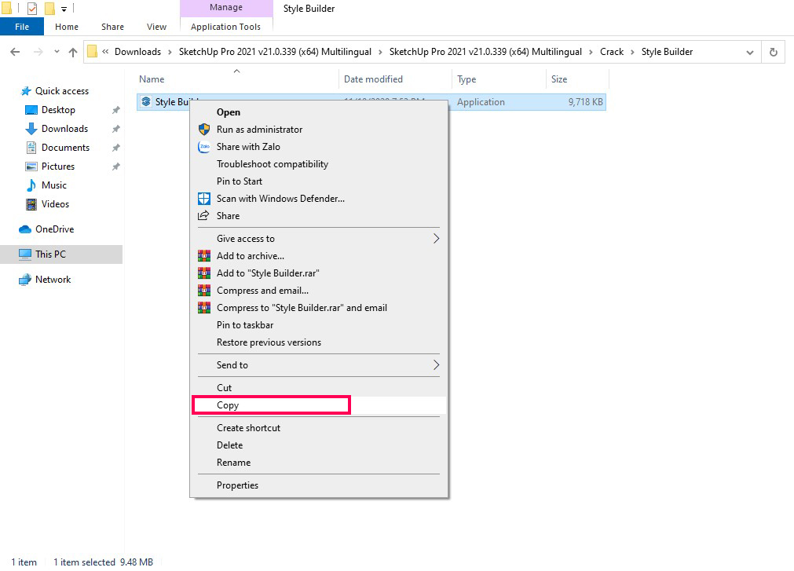The width and height of the screenshot is (794, 571).
Task: Click the Run as administrator shield icon
Action: click(x=203, y=130)
